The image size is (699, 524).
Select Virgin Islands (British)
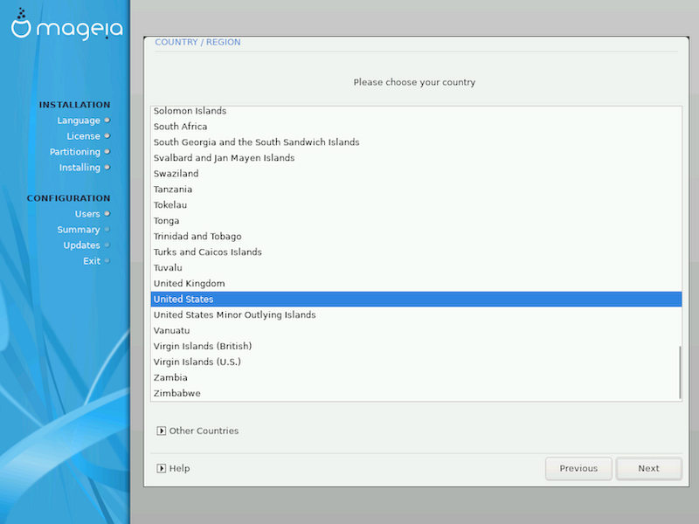417,346
